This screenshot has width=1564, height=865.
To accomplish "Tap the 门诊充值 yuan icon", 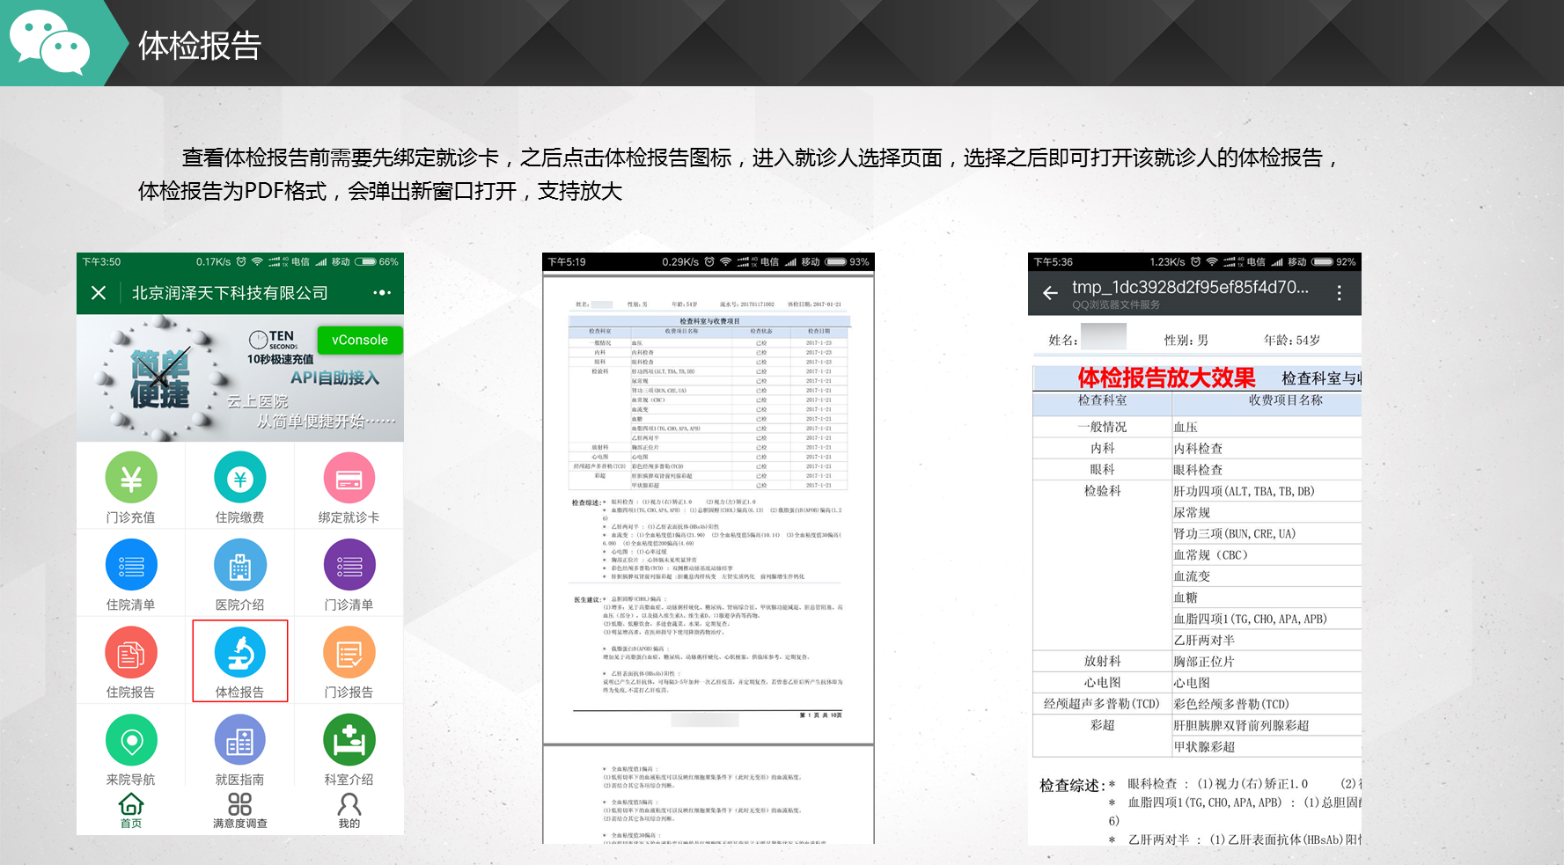I will tap(131, 478).
